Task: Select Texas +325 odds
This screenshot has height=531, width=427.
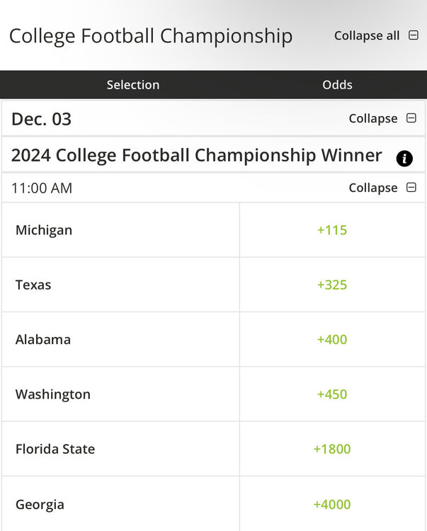Action: pos(332,285)
